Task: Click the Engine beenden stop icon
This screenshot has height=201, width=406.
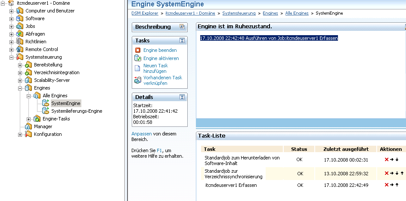Action: point(137,50)
